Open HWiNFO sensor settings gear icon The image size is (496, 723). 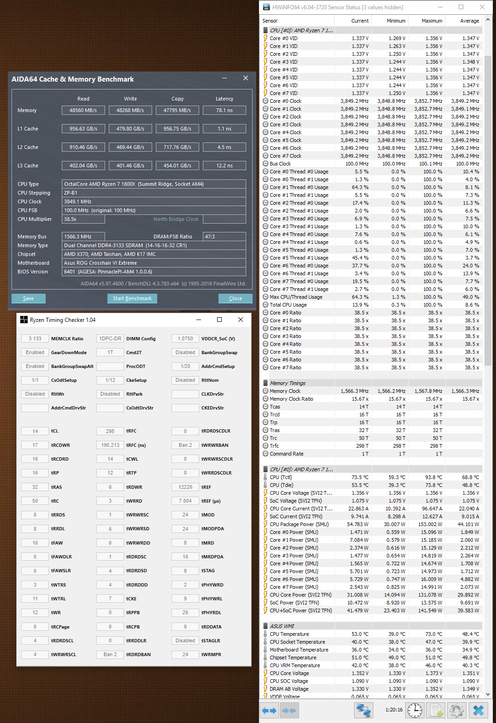456,711
